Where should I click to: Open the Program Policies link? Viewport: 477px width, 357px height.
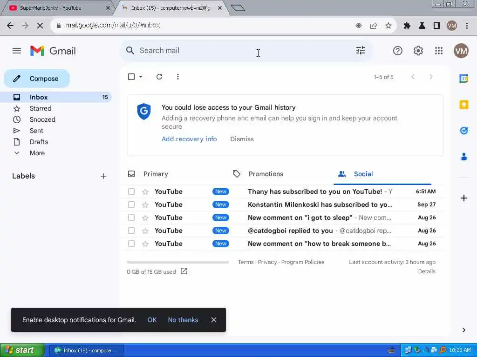(x=303, y=262)
